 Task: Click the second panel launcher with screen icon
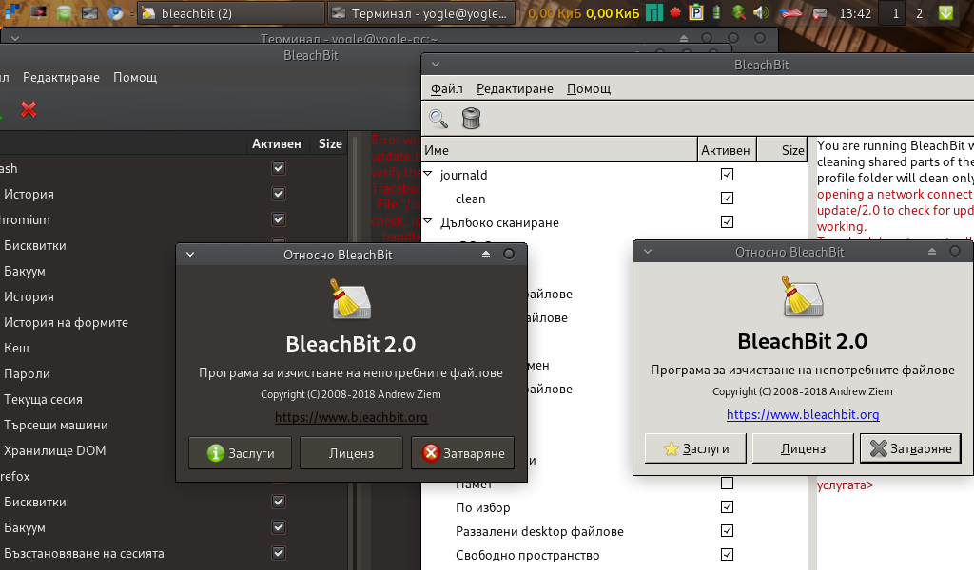(x=38, y=12)
